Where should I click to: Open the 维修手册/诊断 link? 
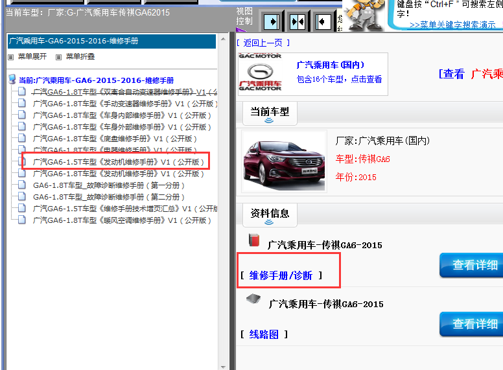pyautogui.click(x=281, y=275)
